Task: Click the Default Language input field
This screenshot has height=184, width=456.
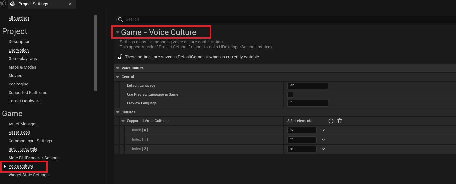Action: [307, 86]
